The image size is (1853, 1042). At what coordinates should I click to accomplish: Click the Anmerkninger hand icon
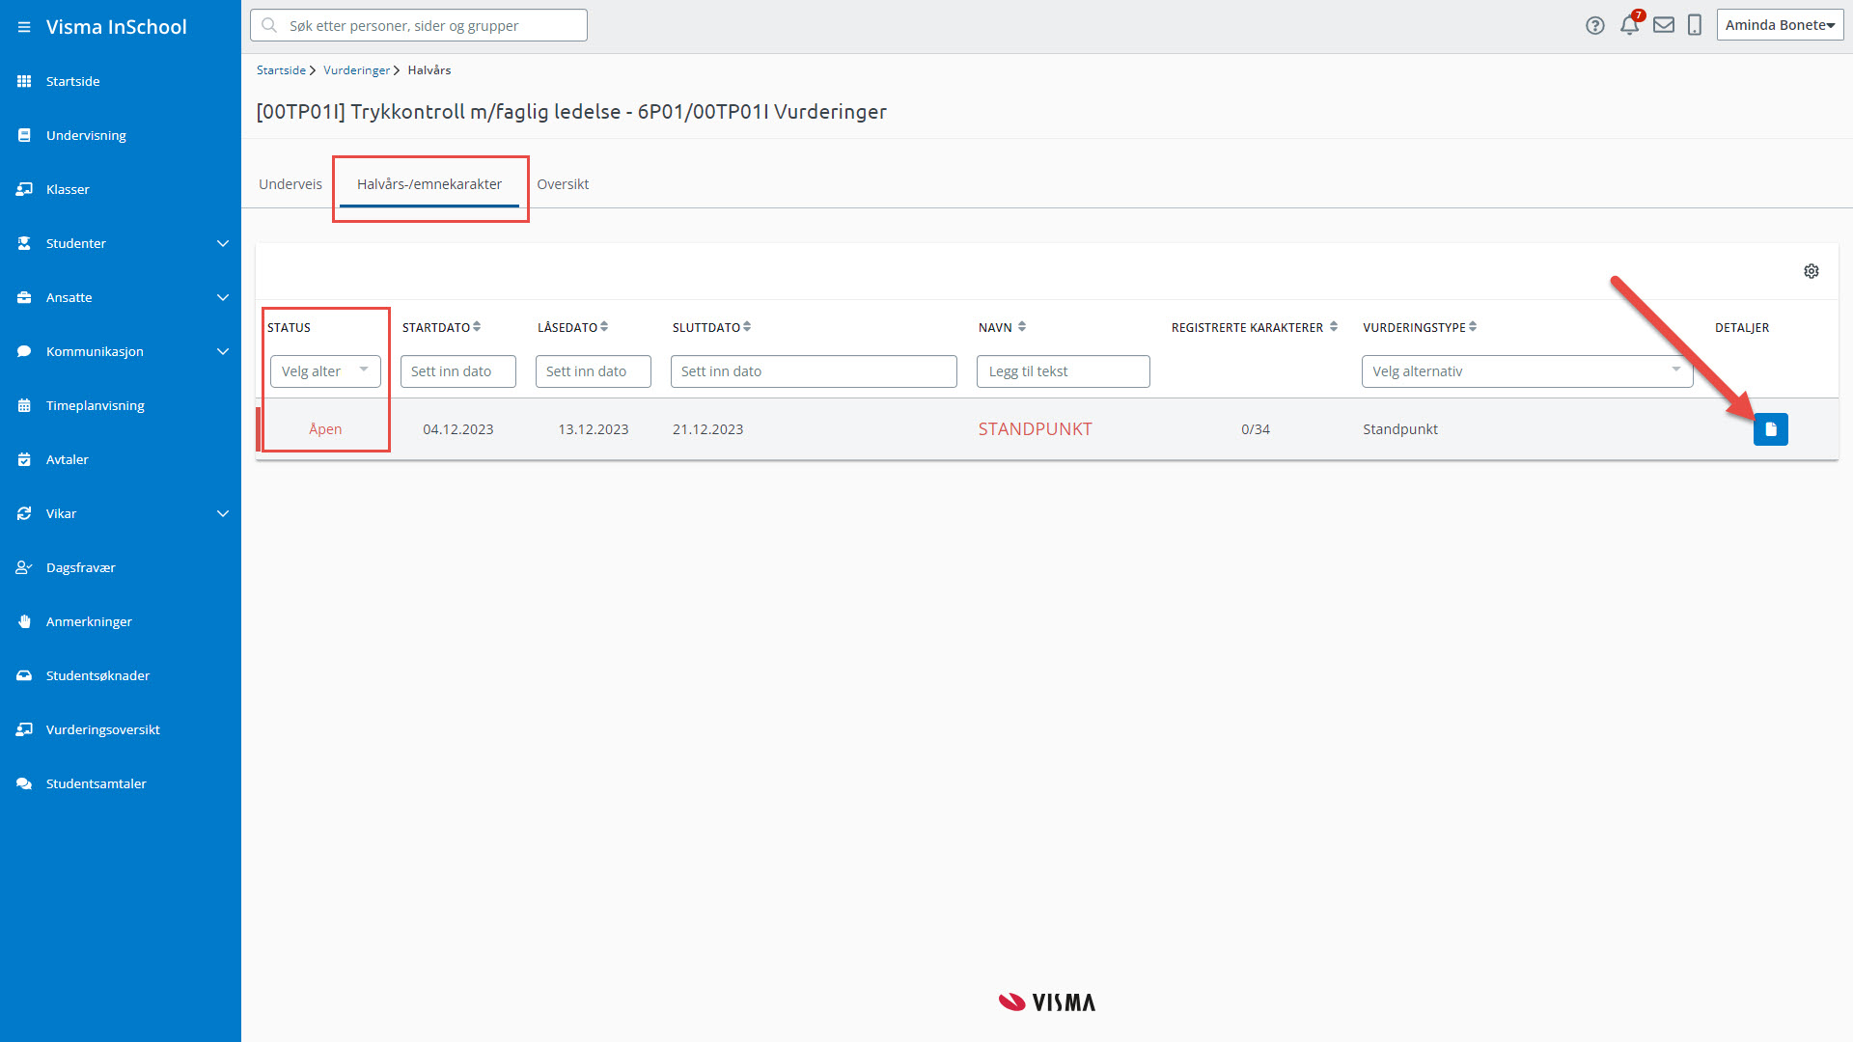coord(24,621)
